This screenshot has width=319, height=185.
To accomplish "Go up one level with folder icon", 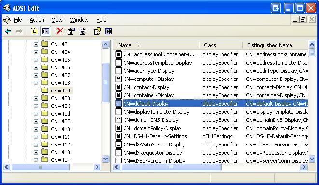I will [34, 31].
